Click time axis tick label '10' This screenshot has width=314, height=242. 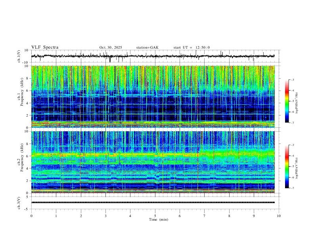279,216
